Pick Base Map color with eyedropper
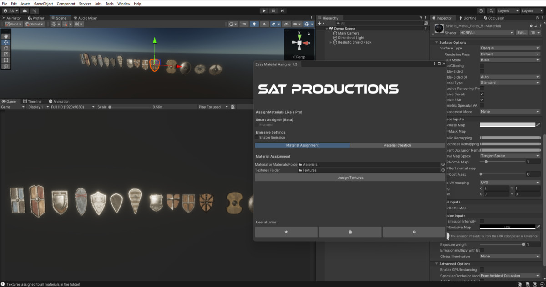This screenshot has height=287, width=546. point(538,125)
